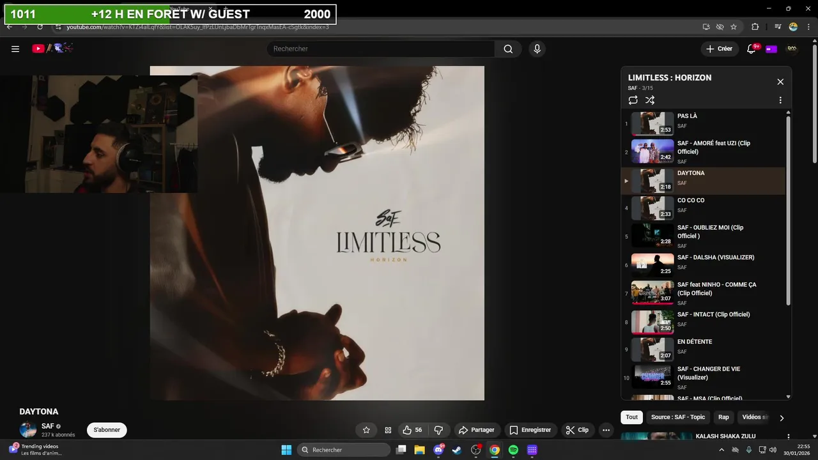Dislike the DAYTONA video
The width and height of the screenshot is (818, 460).
pyautogui.click(x=438, y=430)
